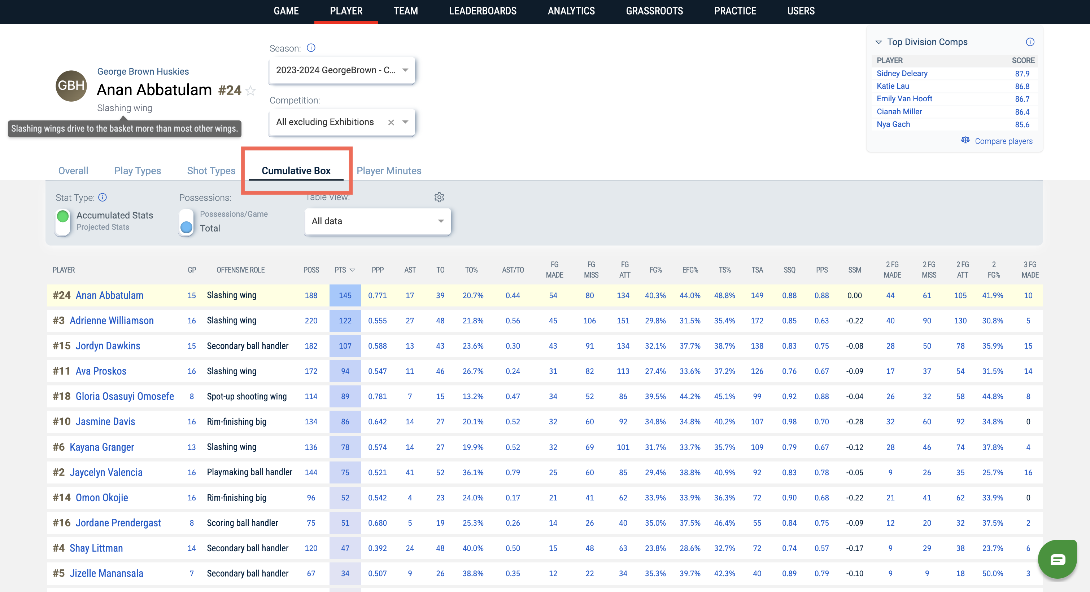Click the Stat Type info icon
Image resolution: width=1090 pixels, height=592 pixels.
[x=103, y=197]
